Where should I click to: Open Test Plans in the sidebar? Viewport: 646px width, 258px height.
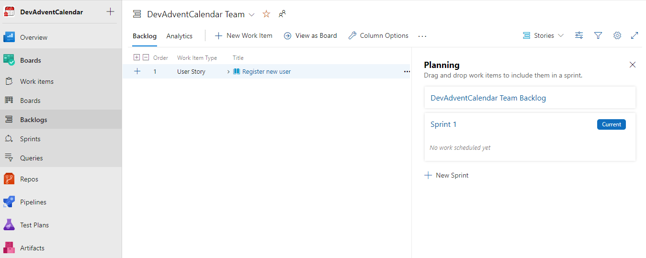(x=34, y=225)
